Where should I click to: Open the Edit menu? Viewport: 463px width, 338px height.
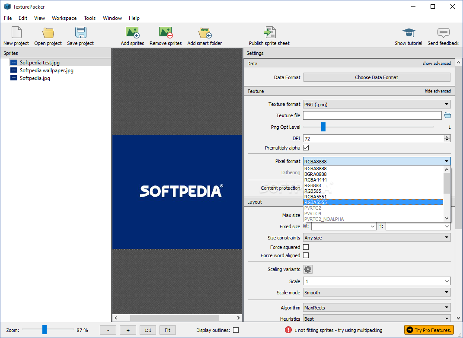coord(23,18)
